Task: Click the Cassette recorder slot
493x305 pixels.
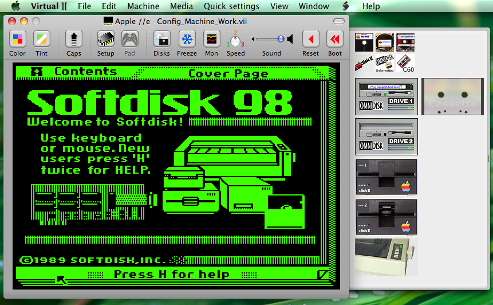Action: 452,97
